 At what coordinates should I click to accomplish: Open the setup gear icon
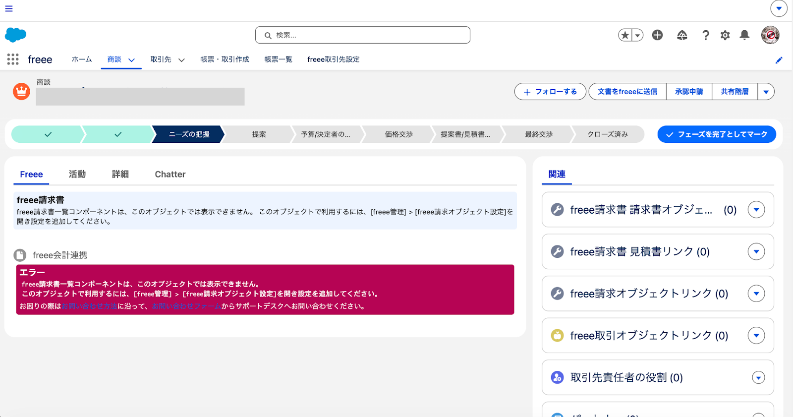pos(725,35)
